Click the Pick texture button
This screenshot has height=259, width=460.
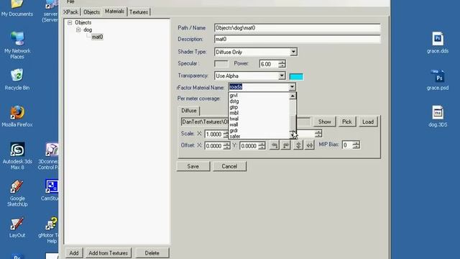coord(346,122)
